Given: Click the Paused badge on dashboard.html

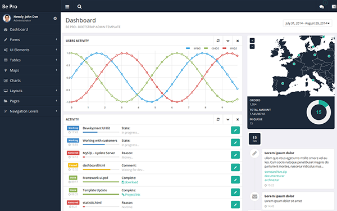Looking at the screenshot, I should click(x=73, y=165).
